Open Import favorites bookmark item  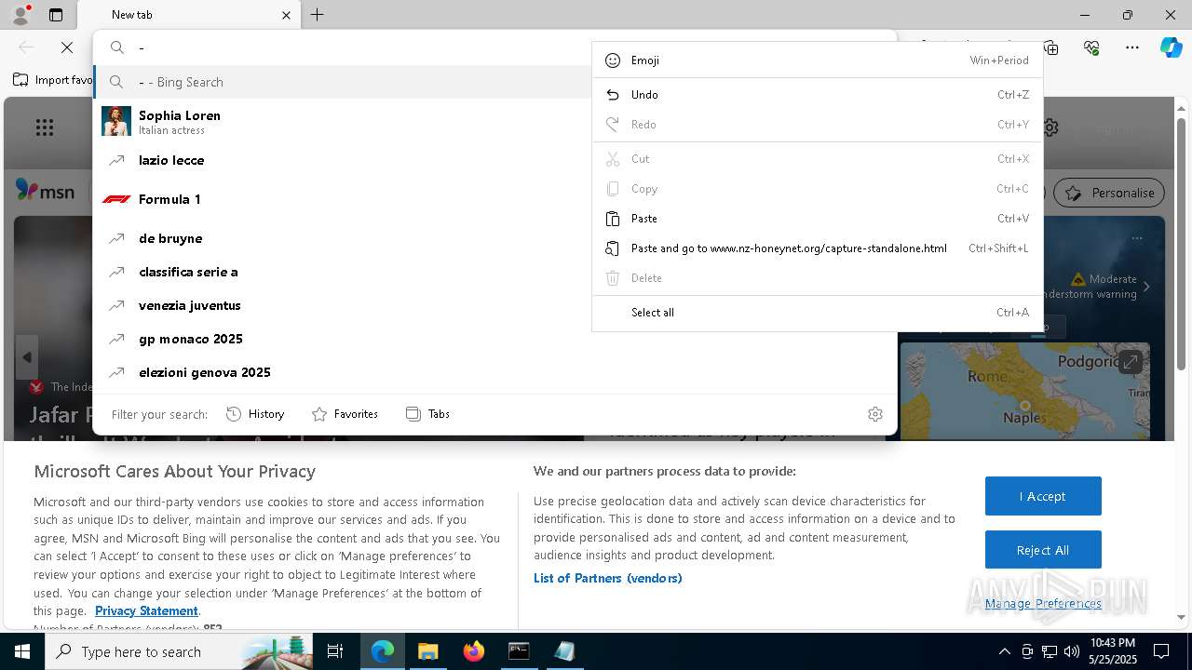pyautogui.click(x=53, y=80)
